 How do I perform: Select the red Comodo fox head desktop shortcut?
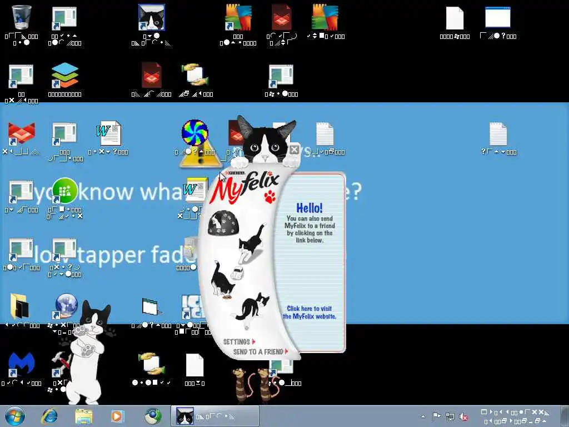click(21, 133)
